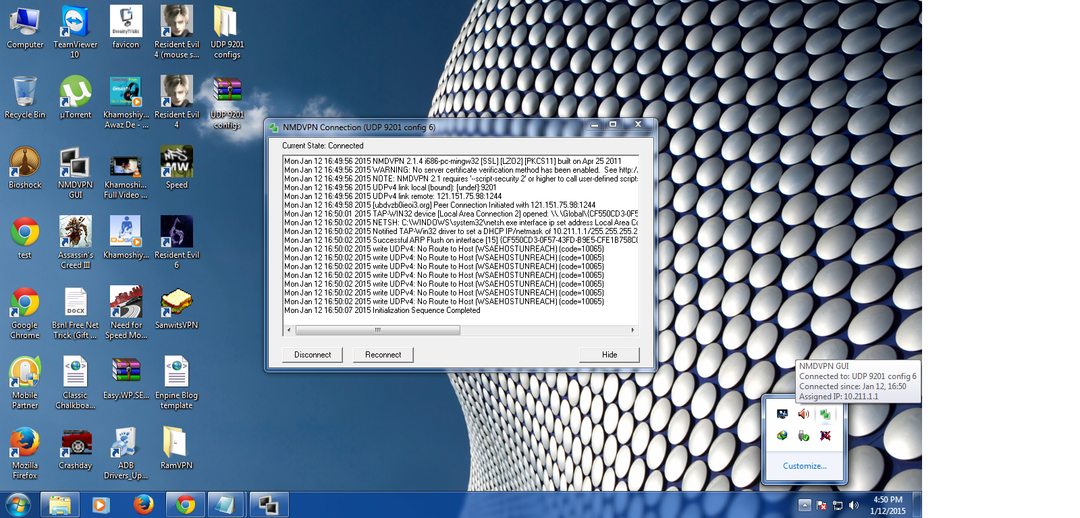Select the Chrome shortcut named test
The height and width of the screenshot is (518, 1080).
[x=25, y=237]
